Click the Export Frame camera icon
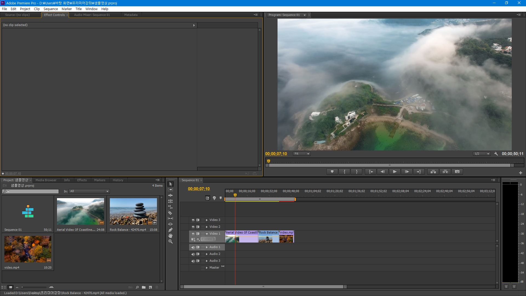Screen dimensions: 526x296 (x=457, y=172)
